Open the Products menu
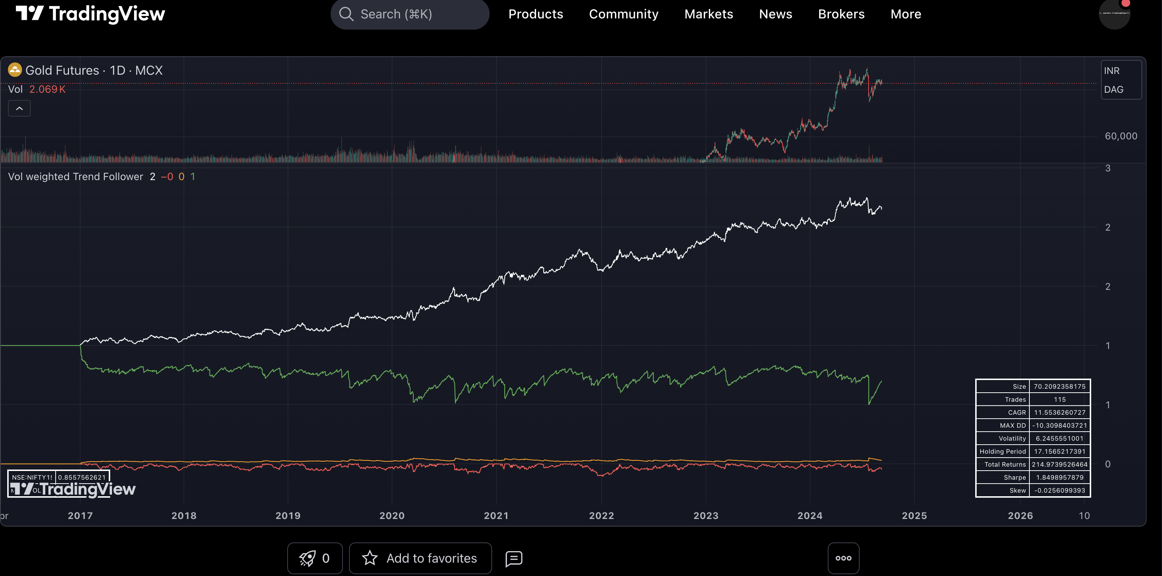The width and height of the screenshot is (1162, 576). 535,14
